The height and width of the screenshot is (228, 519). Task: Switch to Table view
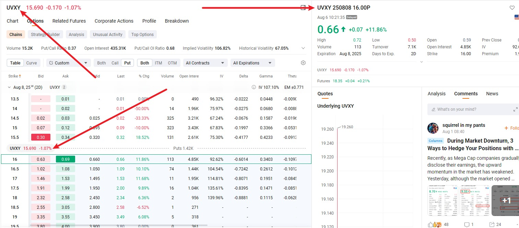15,63
